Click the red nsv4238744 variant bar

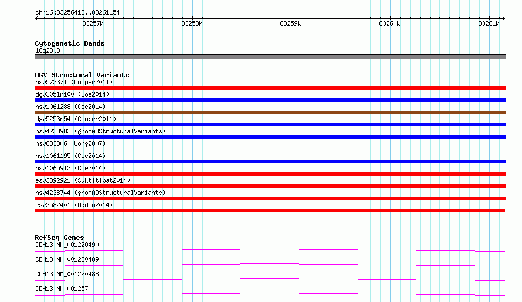[x=270, y=198]
